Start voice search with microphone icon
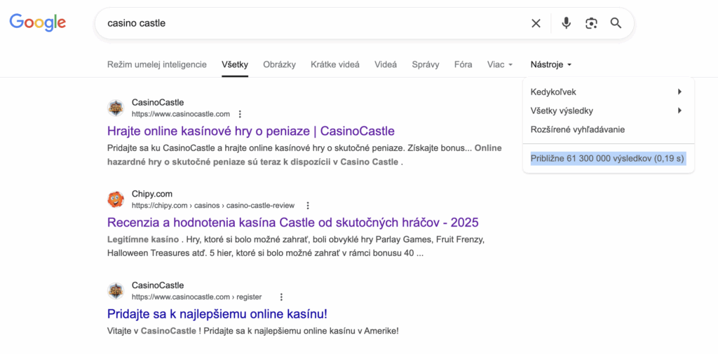The image size is (718, 354). click(x=566, y=23)
